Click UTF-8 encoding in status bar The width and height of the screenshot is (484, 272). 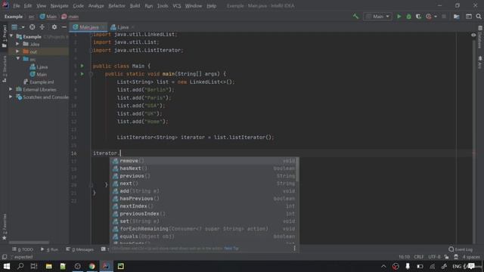pyautogui.click(x=434, y=257)
